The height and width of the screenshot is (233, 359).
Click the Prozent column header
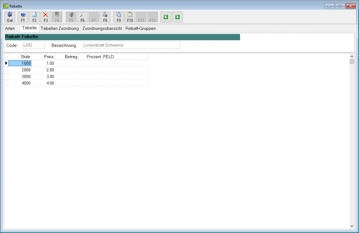pos(91,57)
